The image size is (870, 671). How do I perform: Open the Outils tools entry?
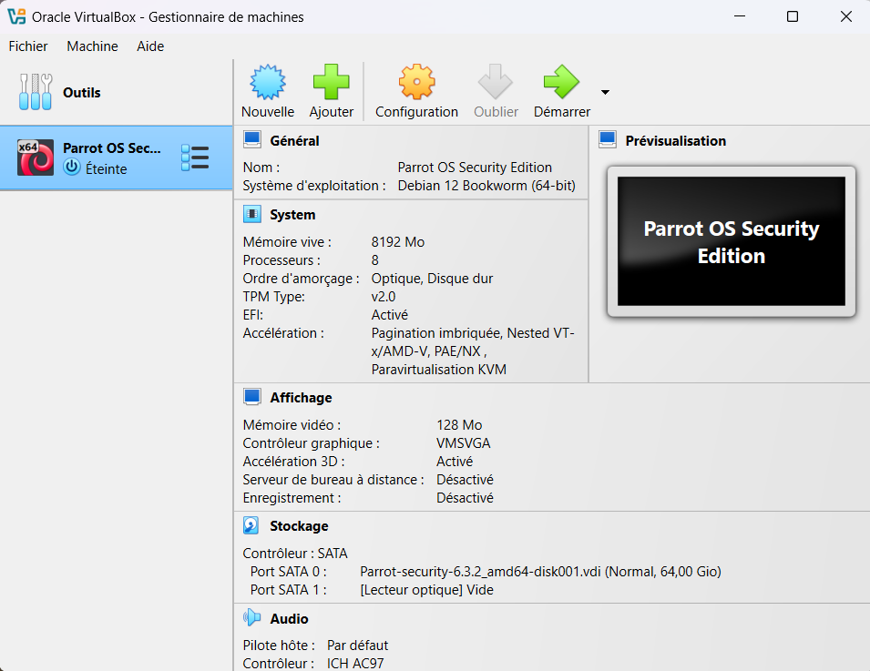[116, 92]
